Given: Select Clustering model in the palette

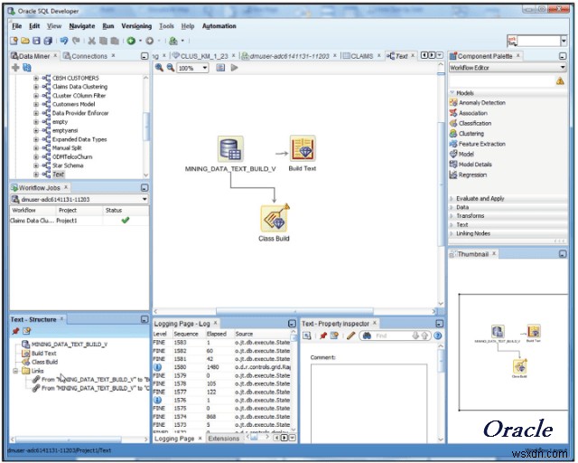Looking at the screenshot, I should [471, 134].
